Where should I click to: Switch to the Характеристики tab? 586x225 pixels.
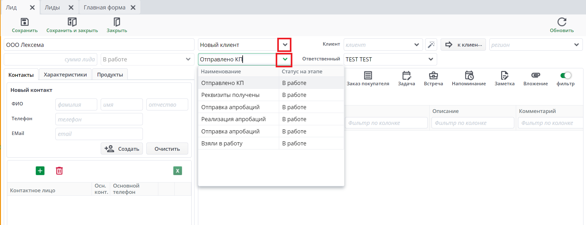point(65,75)
